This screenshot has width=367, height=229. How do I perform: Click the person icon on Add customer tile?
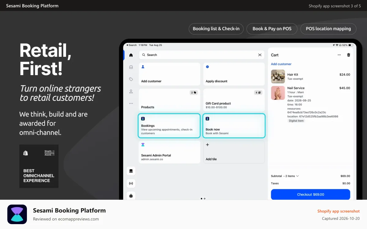tap(143, 67)
